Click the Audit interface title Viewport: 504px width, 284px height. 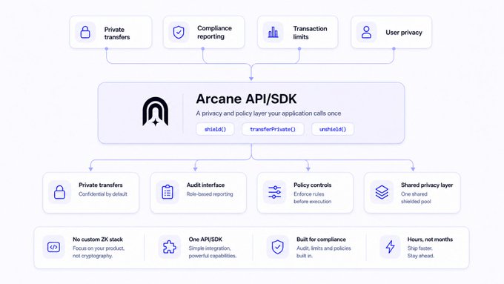tap(205, 185)
